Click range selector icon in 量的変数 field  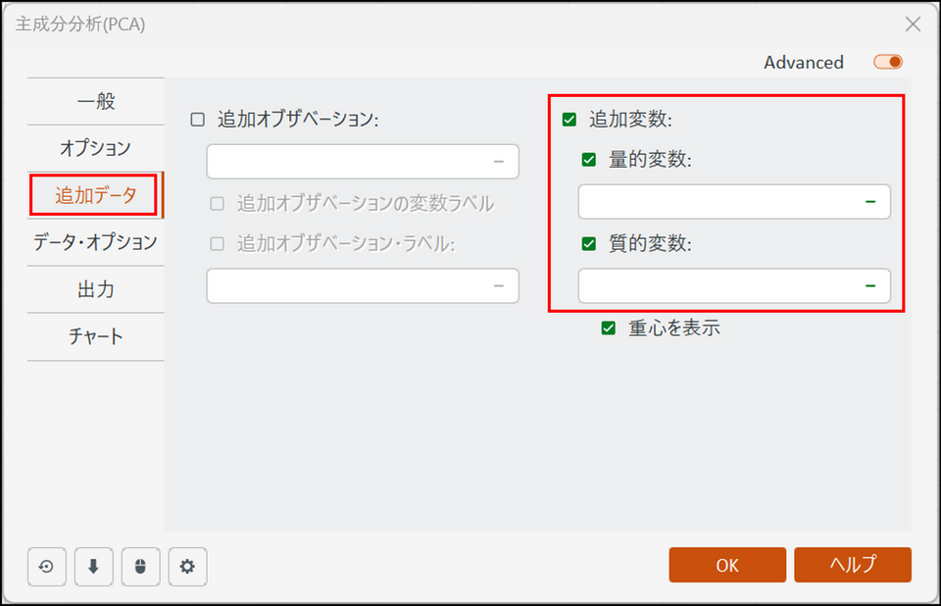(869, 201)
